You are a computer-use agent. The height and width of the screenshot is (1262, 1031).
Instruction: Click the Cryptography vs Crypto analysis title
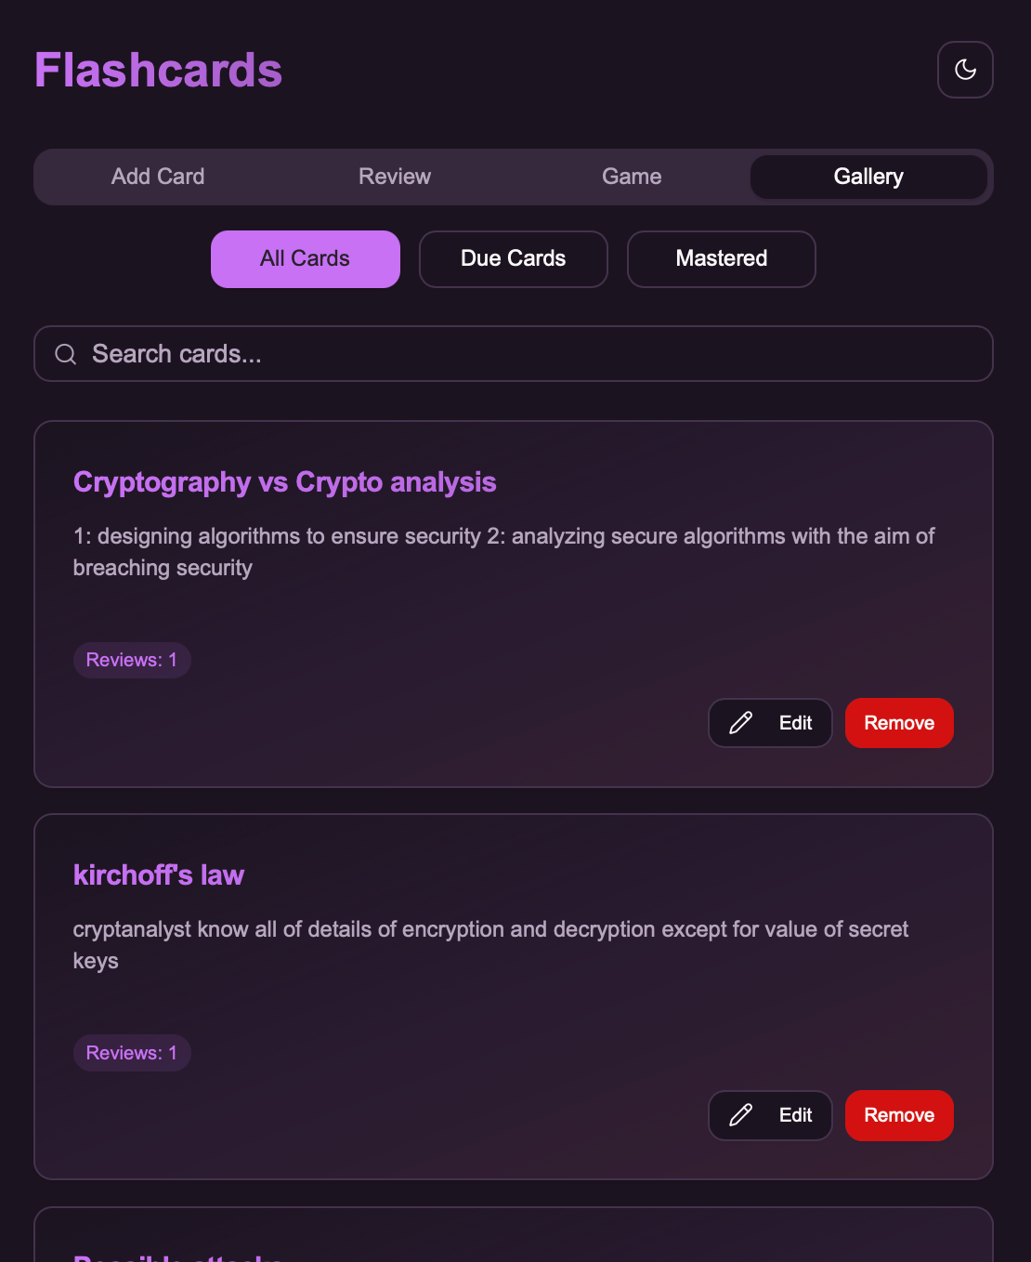pyautogui.click(x=284, y=482)
